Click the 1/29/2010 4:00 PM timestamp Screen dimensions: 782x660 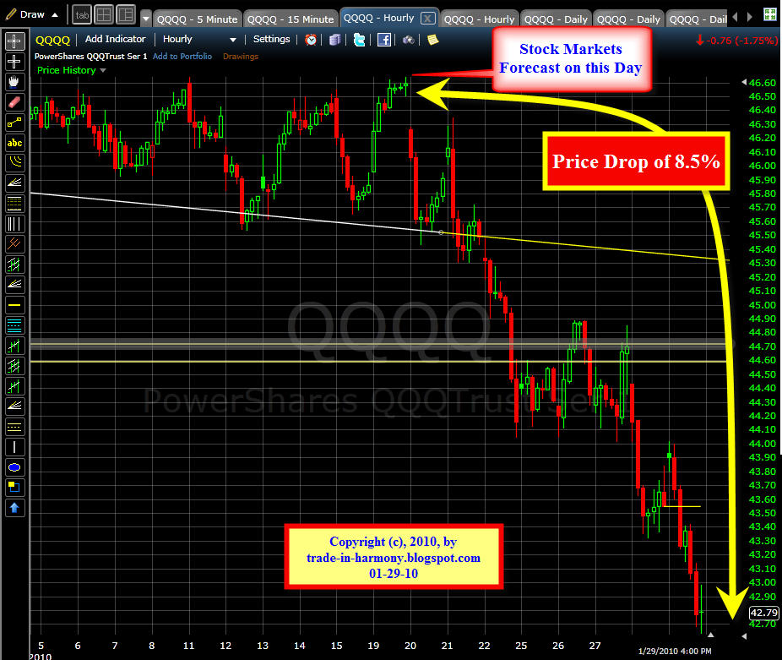tap(675, 651)
